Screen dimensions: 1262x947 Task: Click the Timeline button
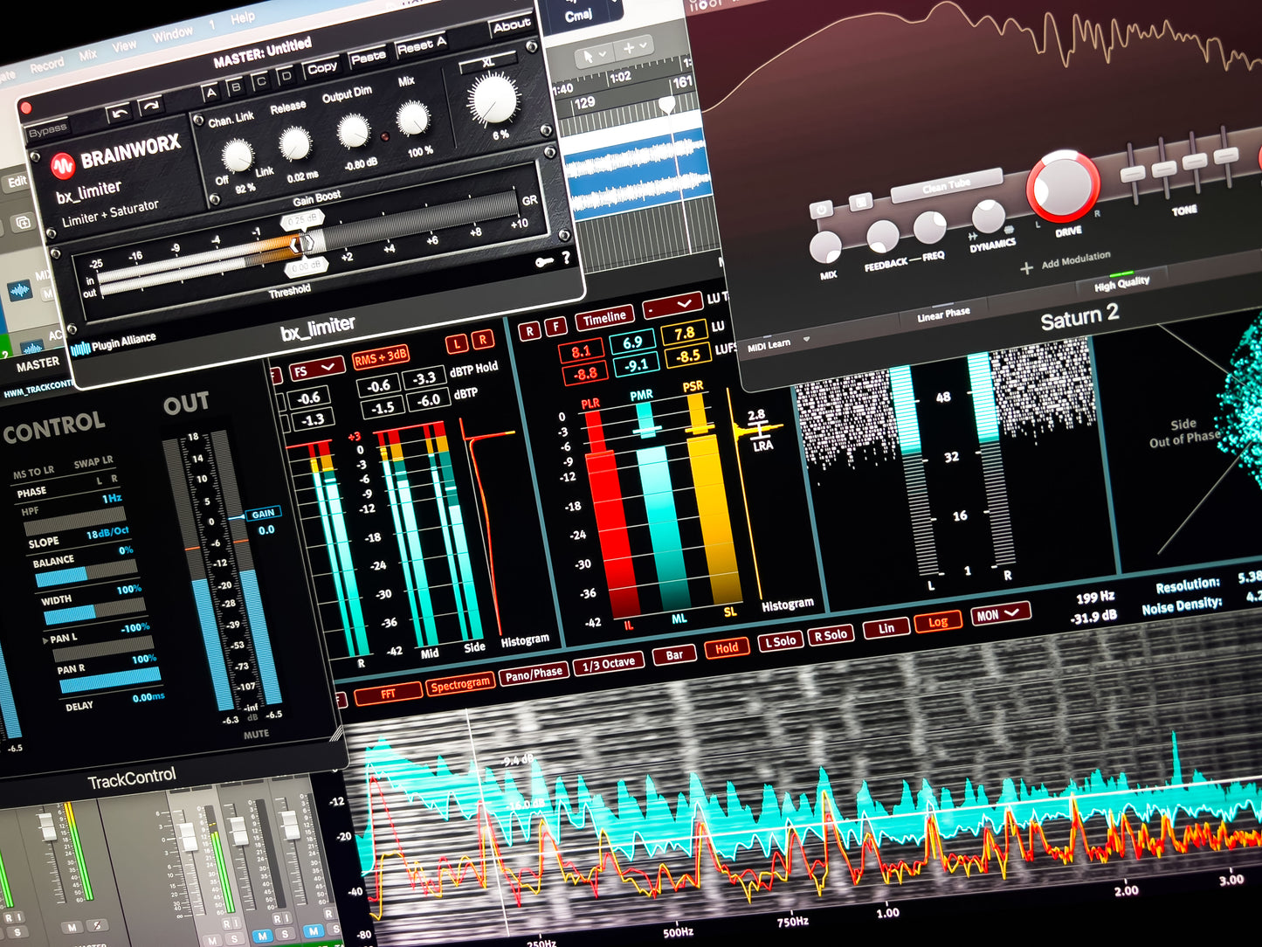tap(604, 318)
